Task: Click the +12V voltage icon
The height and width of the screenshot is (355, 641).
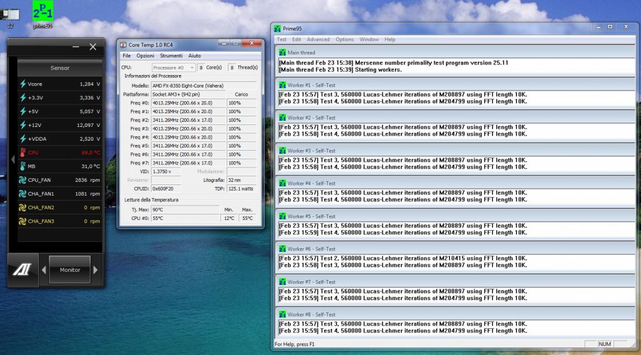Action: pyautogui.click(x=23, y=125)
